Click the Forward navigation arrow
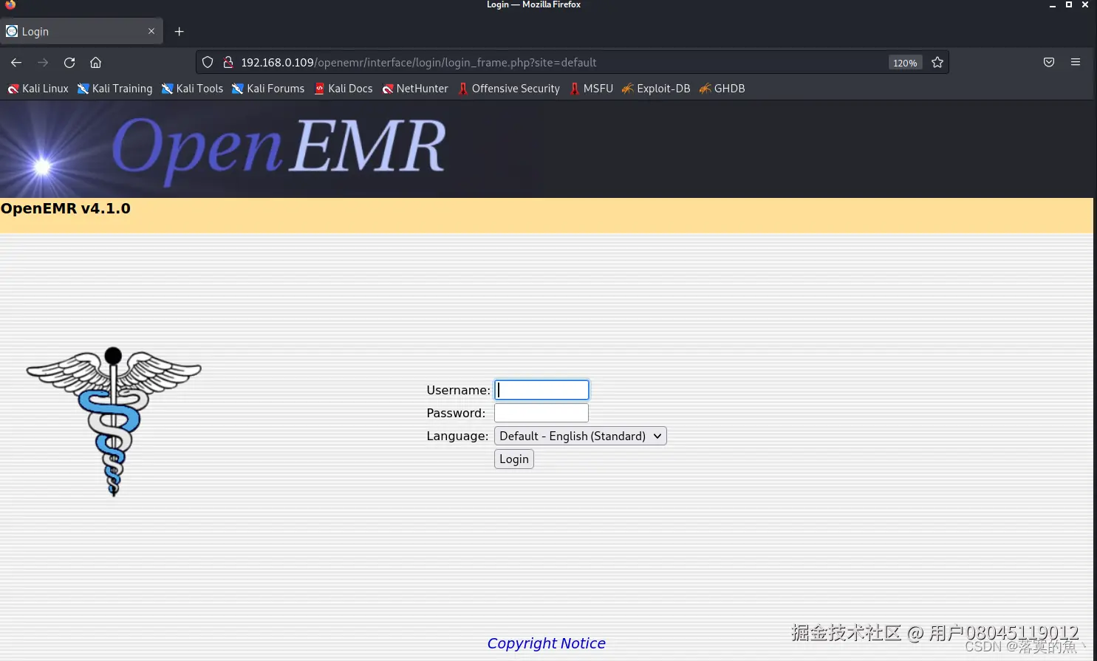1097x661 pixels. [42, 62]
